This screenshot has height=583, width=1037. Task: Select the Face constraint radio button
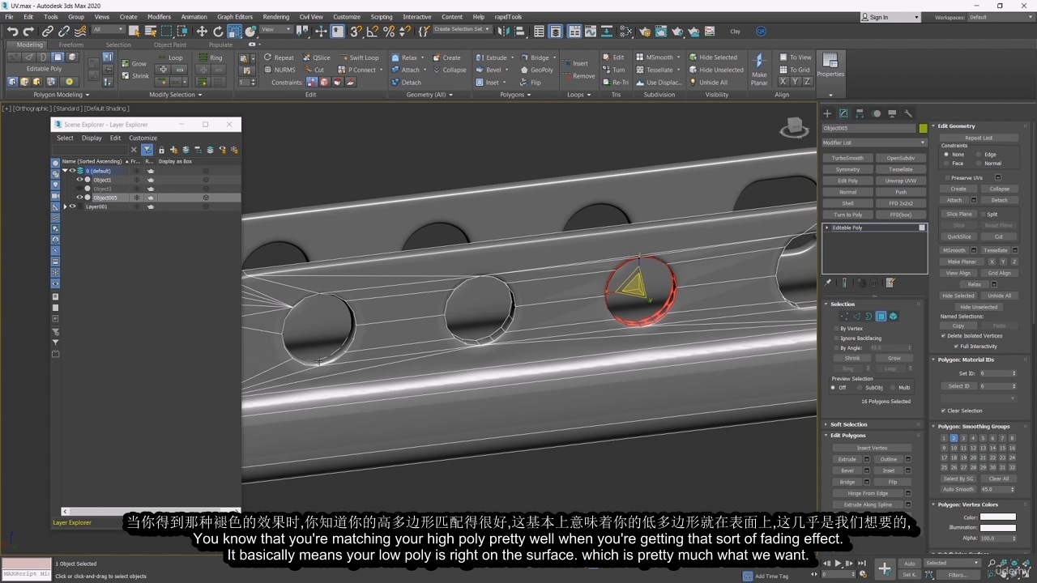[946, 164]
